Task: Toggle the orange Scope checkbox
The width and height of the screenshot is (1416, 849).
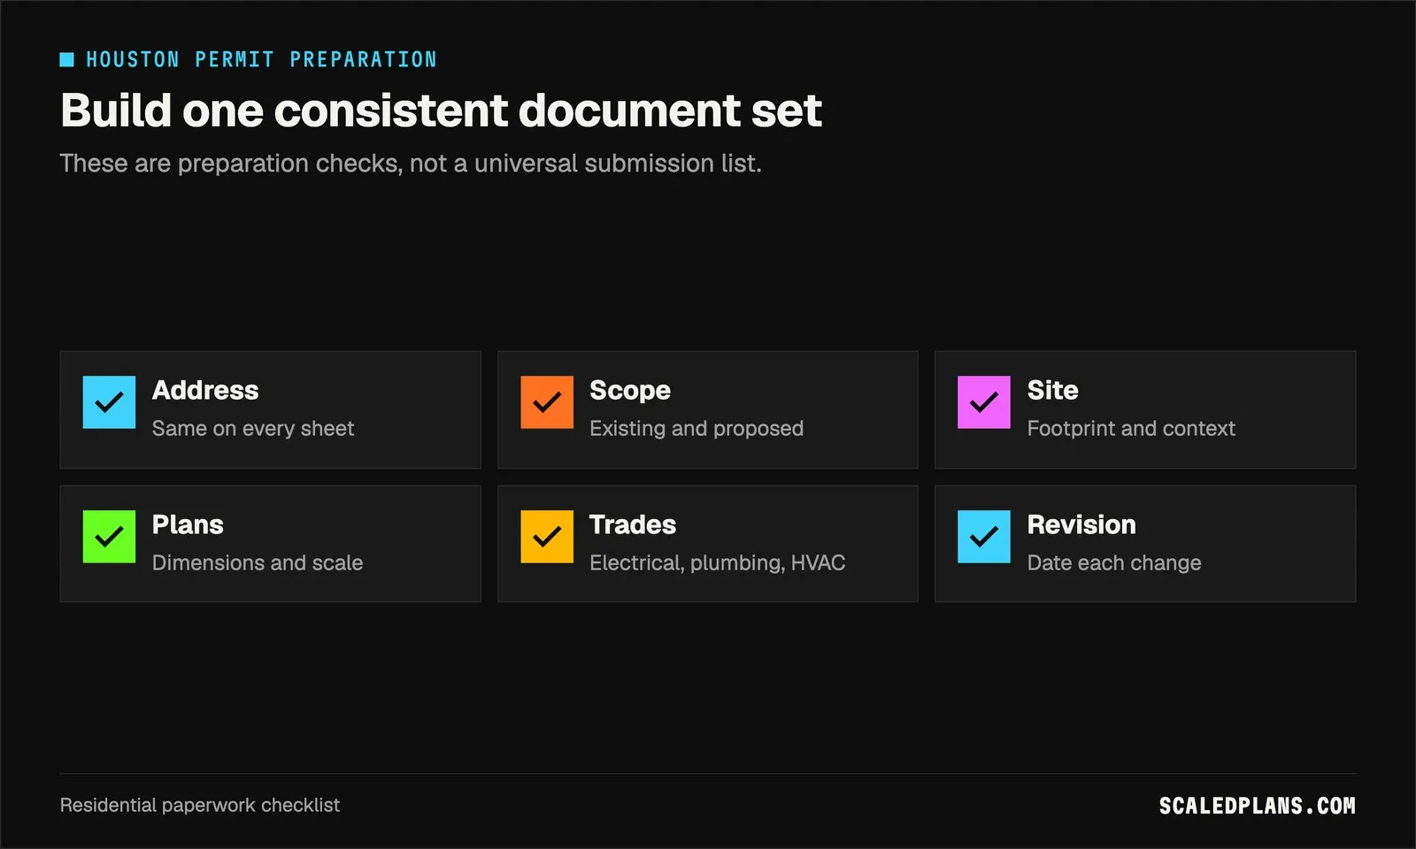Action: pos(547,402)
